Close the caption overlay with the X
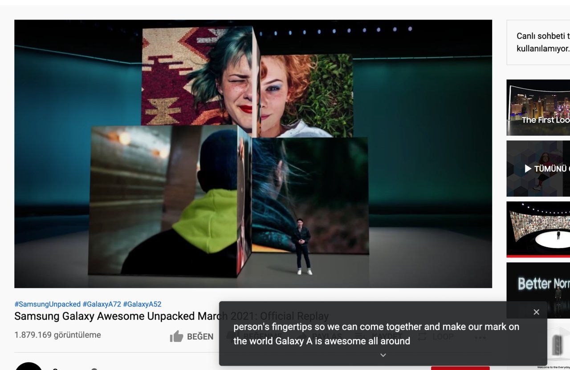 pyautogui.click(x=536, y=312)
